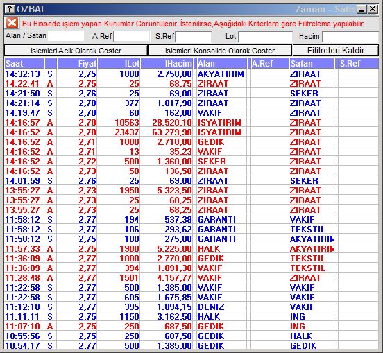This screenshot has width=383, height=353.
Task: Minimize the OZBAL window
Action: pos(361,9)
